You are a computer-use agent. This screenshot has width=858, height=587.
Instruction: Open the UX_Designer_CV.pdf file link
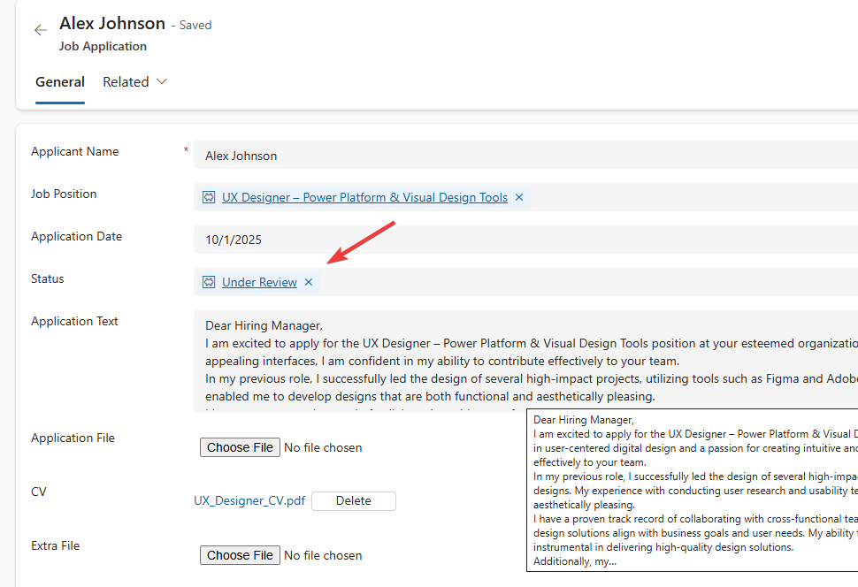click(x=249, y=501)
